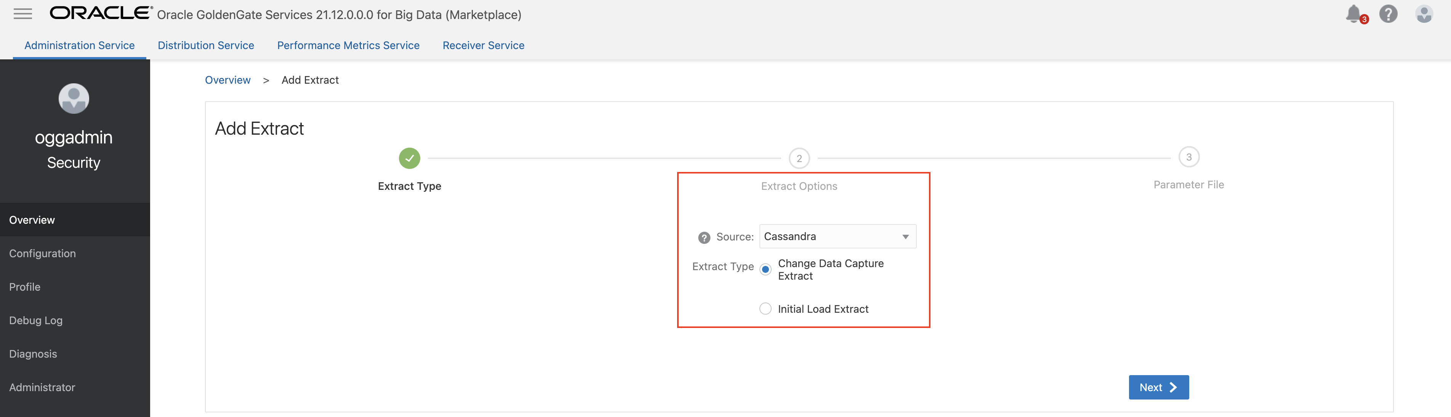Switch to Distribution Service tab

(206, 46)
